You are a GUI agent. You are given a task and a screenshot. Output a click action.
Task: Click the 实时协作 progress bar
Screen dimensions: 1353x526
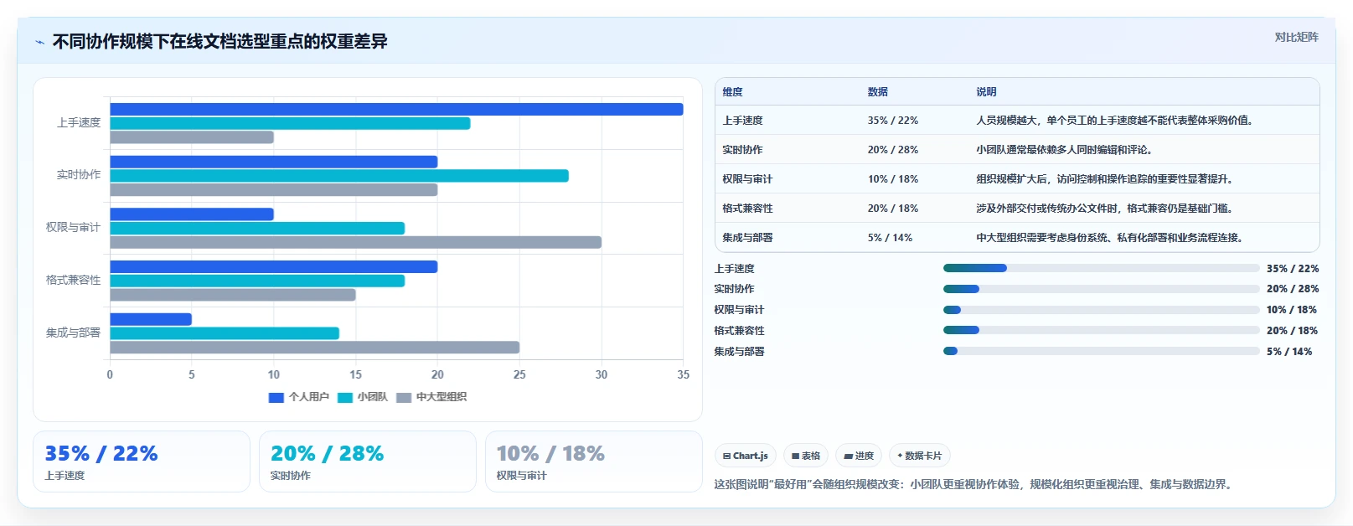1101,289
